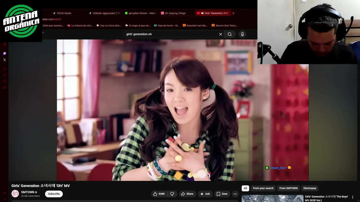Click the player icon in browser sidebar
The height and width of the screenshot is (202, 360).
[4, 69]
